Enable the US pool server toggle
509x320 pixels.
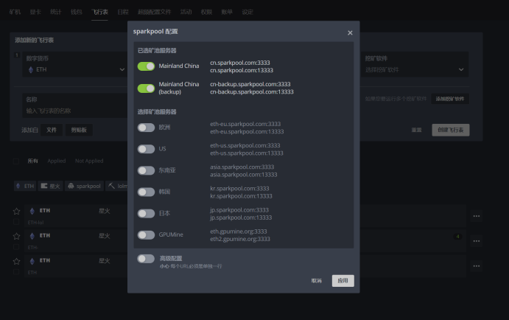(x=146, y=149)
